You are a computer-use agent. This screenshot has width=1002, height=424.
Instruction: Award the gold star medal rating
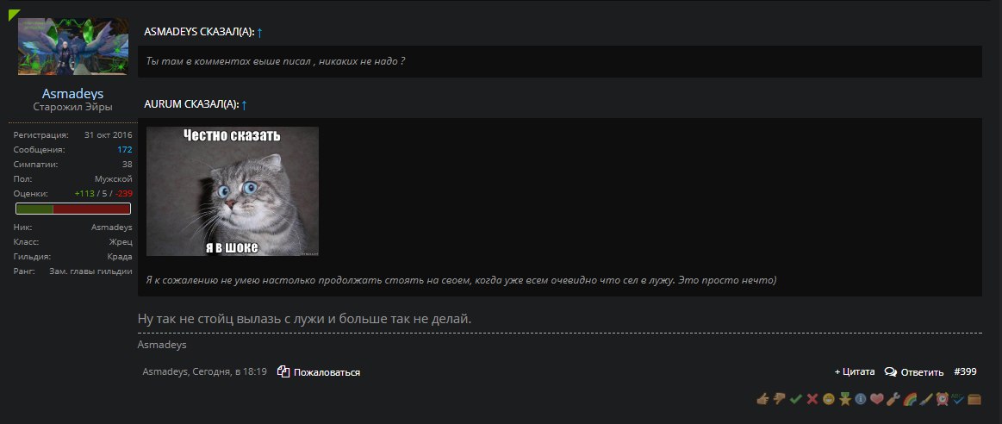click(845, 399)
